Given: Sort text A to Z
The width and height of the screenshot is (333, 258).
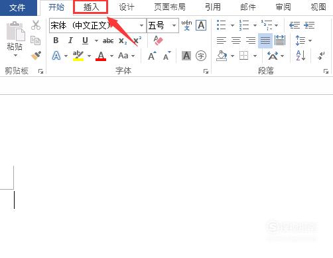Looking at the screenshot, I should point(300,56).
